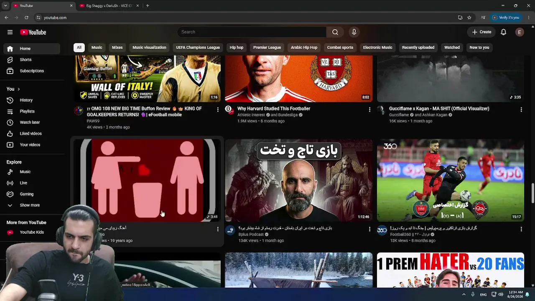This screenshot has height=301, width=535.
Task: Select the Premier League chip
Action: coord(267,48)
